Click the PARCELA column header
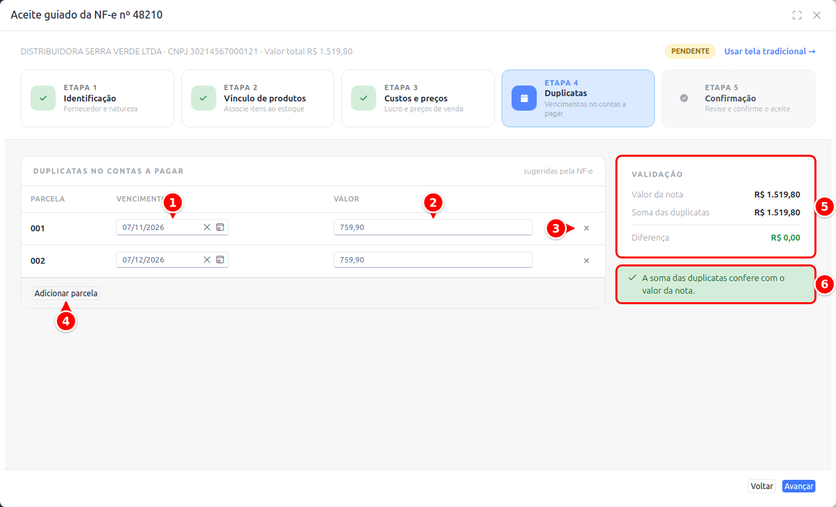 point(48,199)
